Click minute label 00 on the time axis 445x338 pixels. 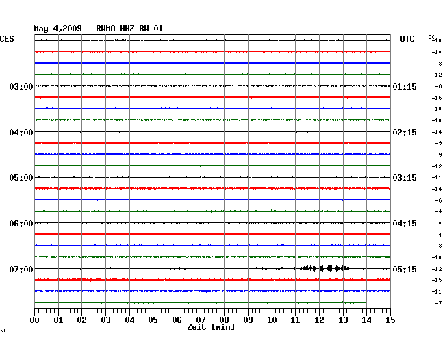(35, 320)
